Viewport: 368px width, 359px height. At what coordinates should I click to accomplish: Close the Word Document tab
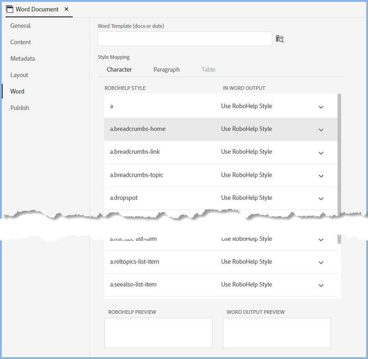tap(66, 9)
